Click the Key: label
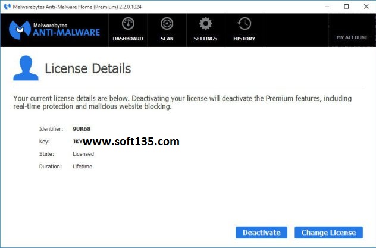Viewport: 376px width, 248px height. pos(45,142)
